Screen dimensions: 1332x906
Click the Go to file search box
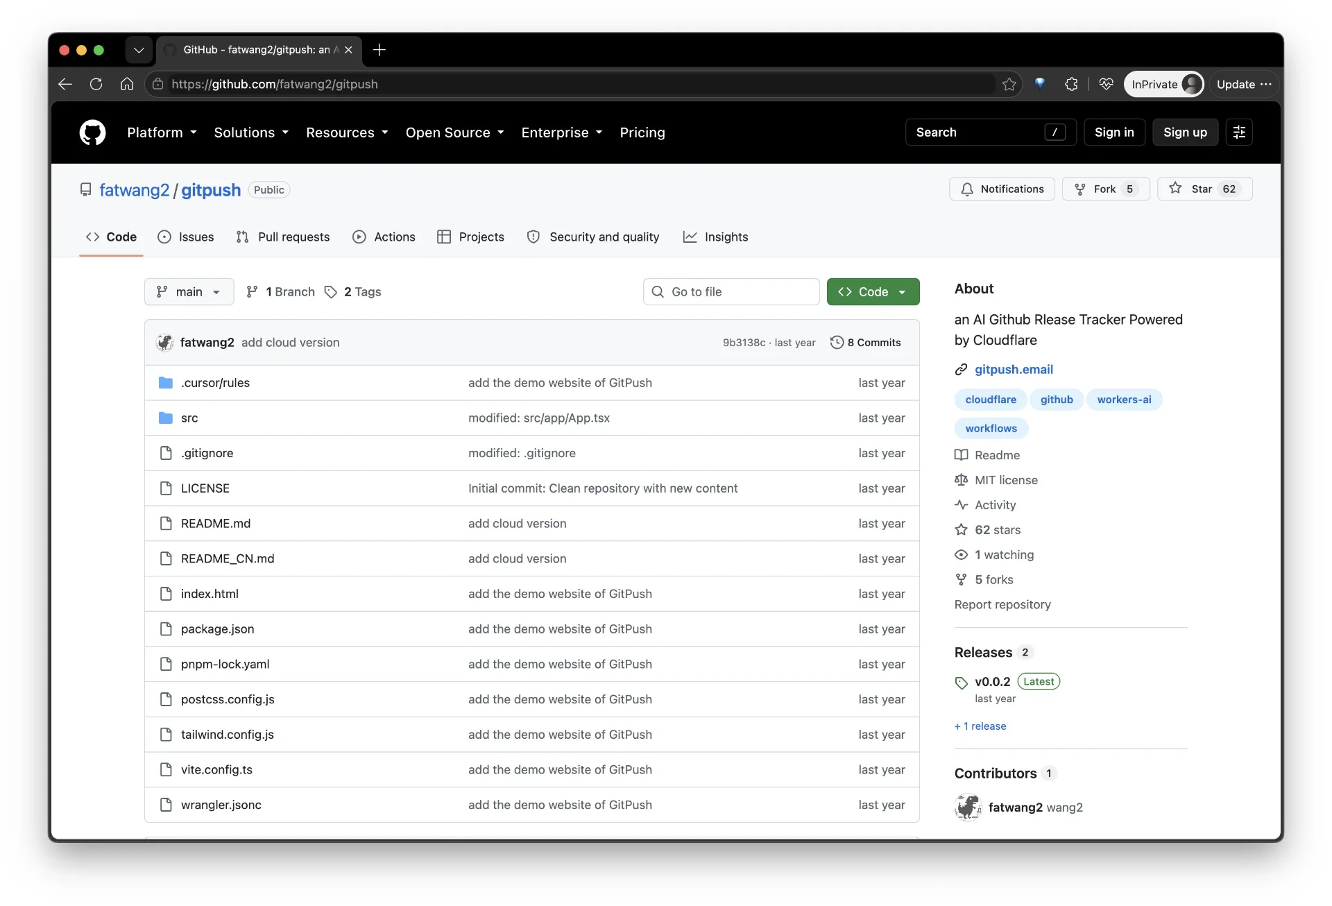731,292
